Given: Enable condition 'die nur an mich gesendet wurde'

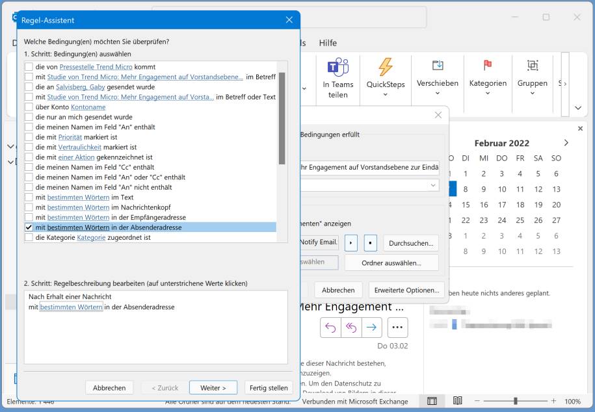Looking at the screenshot, I should (27, 117).
